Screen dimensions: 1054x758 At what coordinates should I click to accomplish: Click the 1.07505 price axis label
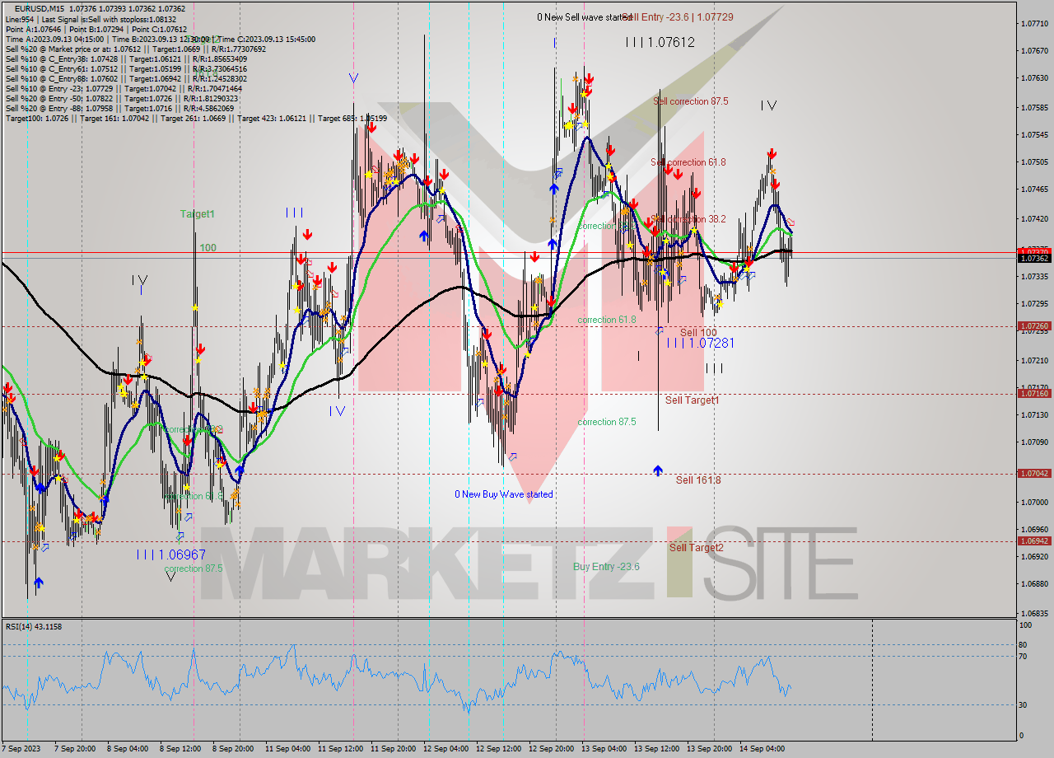pos(1034,162)
